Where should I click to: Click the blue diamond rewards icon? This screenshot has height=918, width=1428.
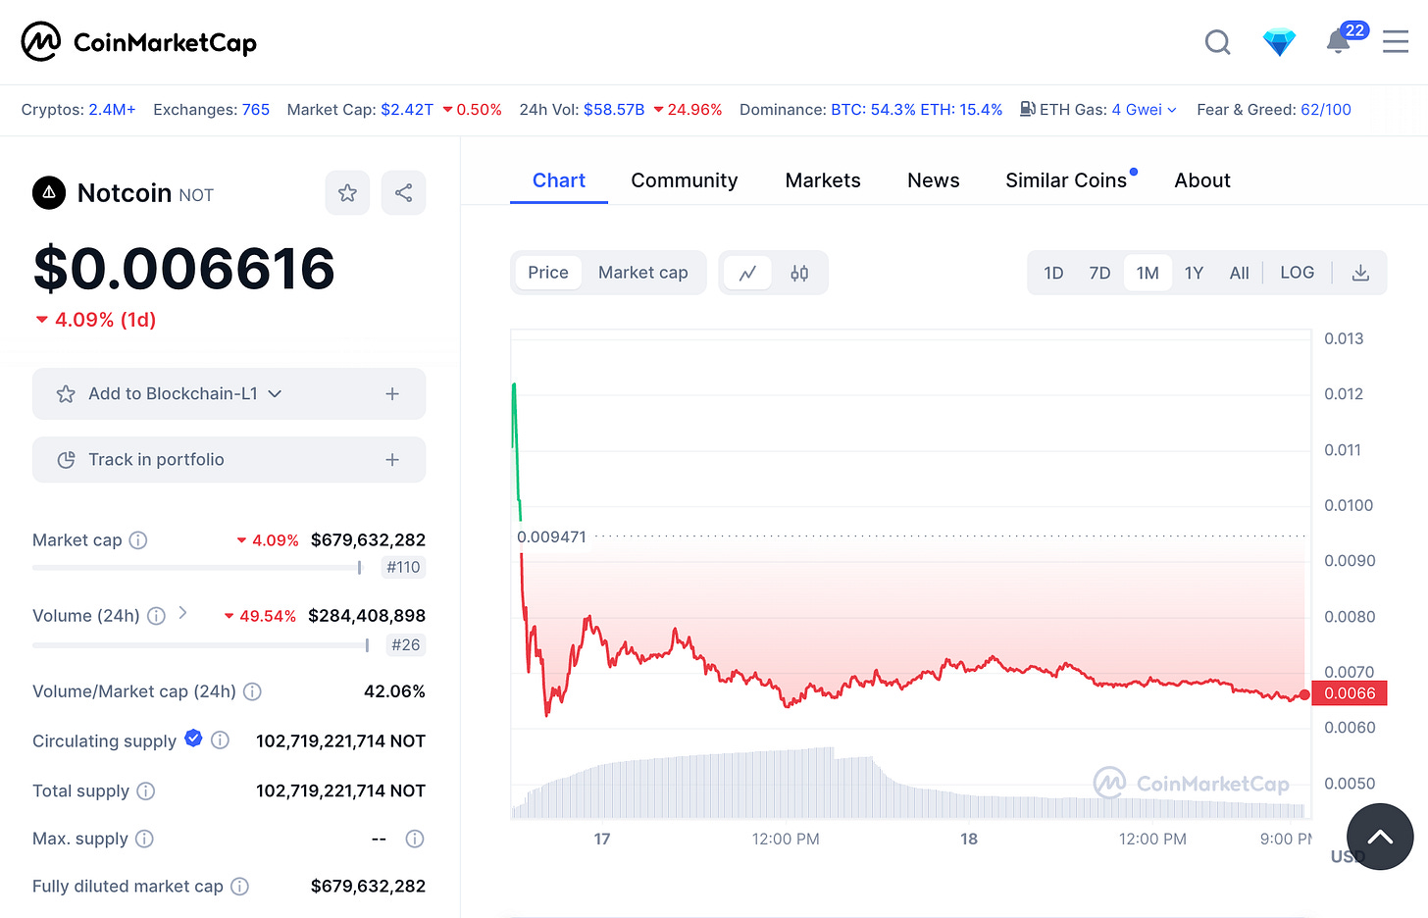[x=1279, y=42]
